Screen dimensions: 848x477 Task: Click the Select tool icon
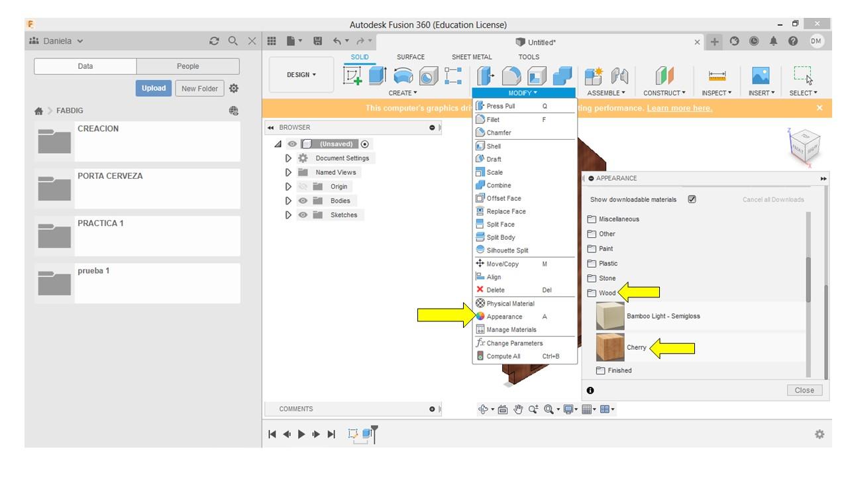coord(803,76)
